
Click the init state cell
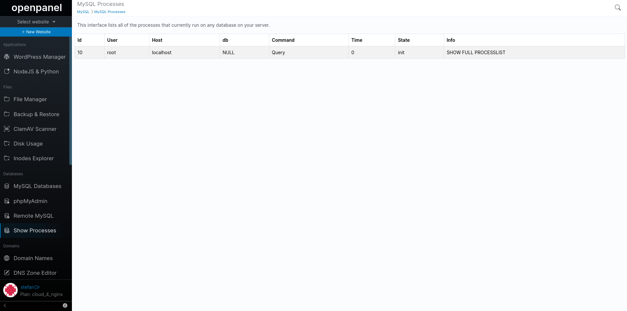(x=419, y=53)
